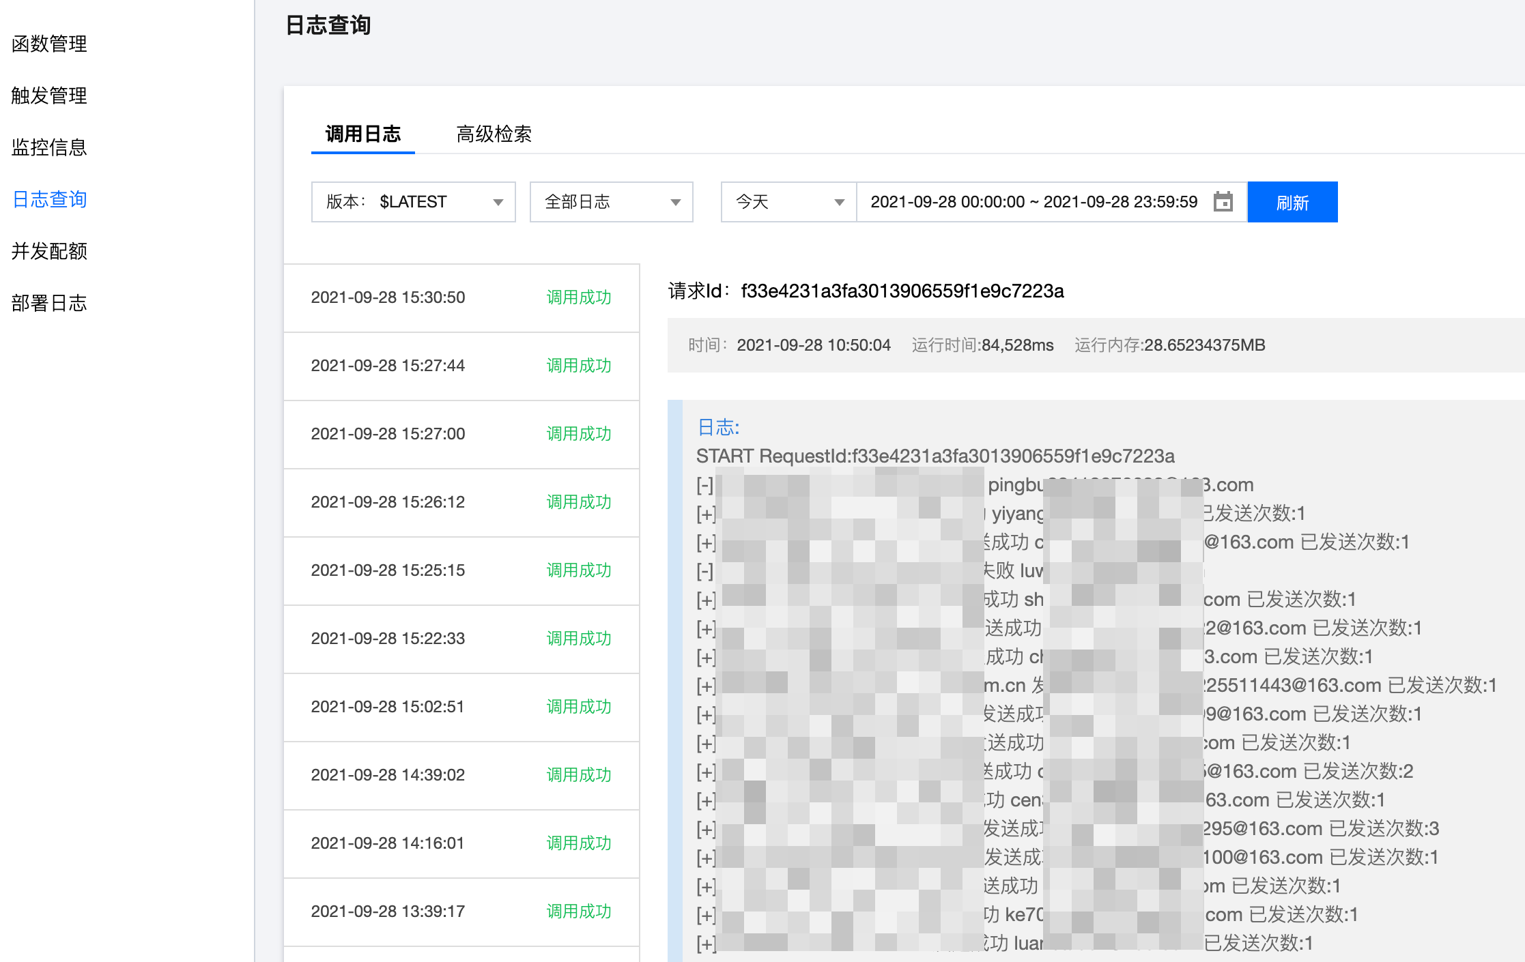
Task: Open the 全部日志 filter dropdown
Action: point(611,202)
